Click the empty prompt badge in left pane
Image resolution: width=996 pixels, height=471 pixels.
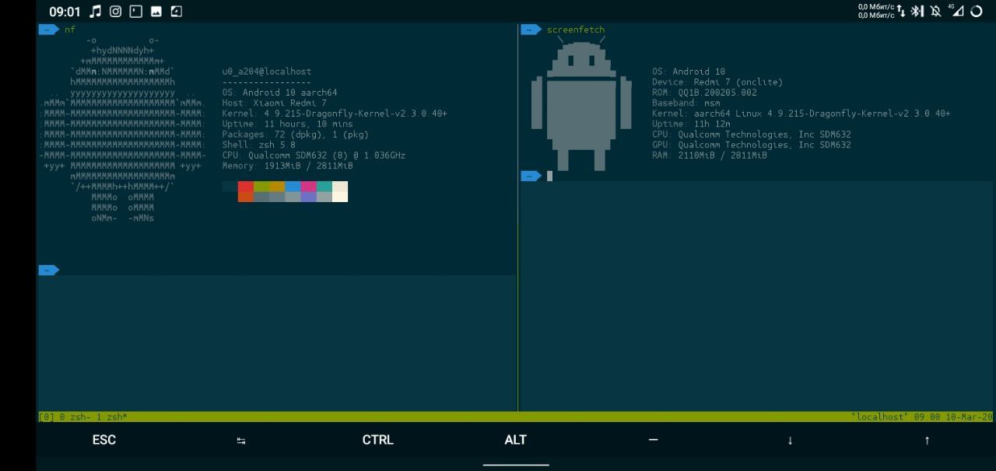(x=49, y=270)
